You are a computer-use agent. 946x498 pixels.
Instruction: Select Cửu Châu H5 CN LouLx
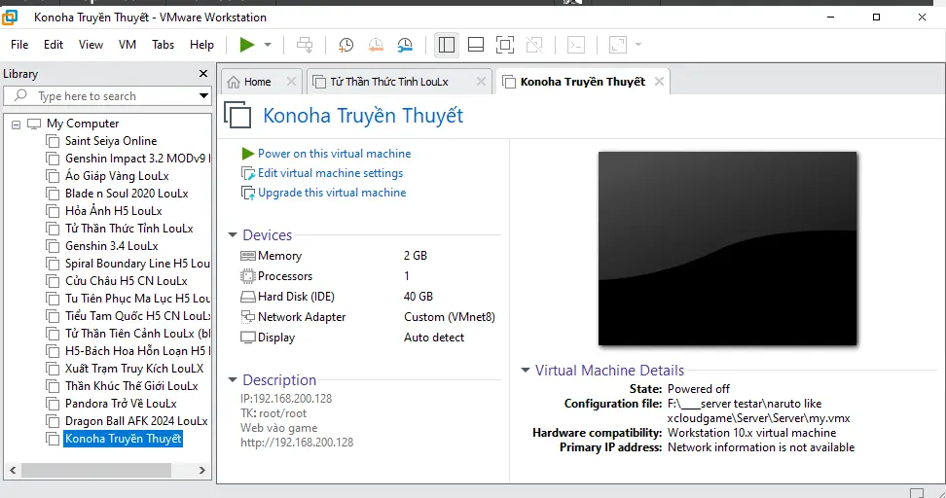(127, 281)
